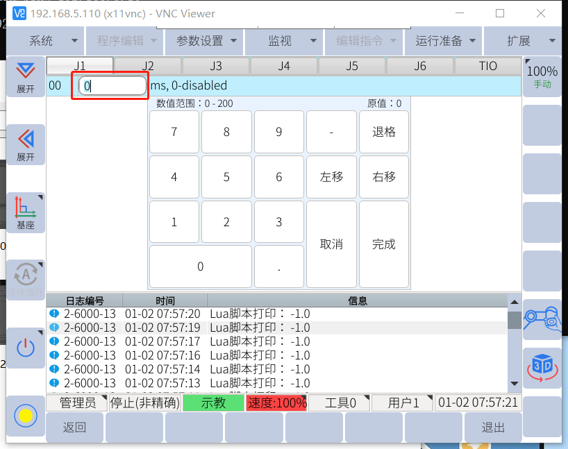
Task: Toggle the 示教 teach mode indicator
Action: coord(213,403)
